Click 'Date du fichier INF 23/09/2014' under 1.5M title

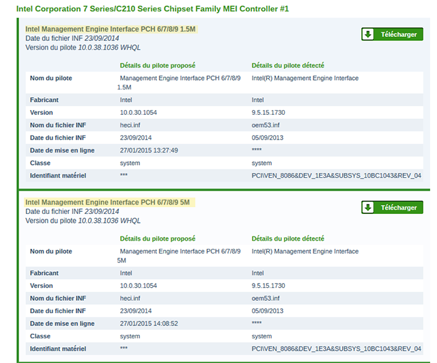click(x=72, y=38)
